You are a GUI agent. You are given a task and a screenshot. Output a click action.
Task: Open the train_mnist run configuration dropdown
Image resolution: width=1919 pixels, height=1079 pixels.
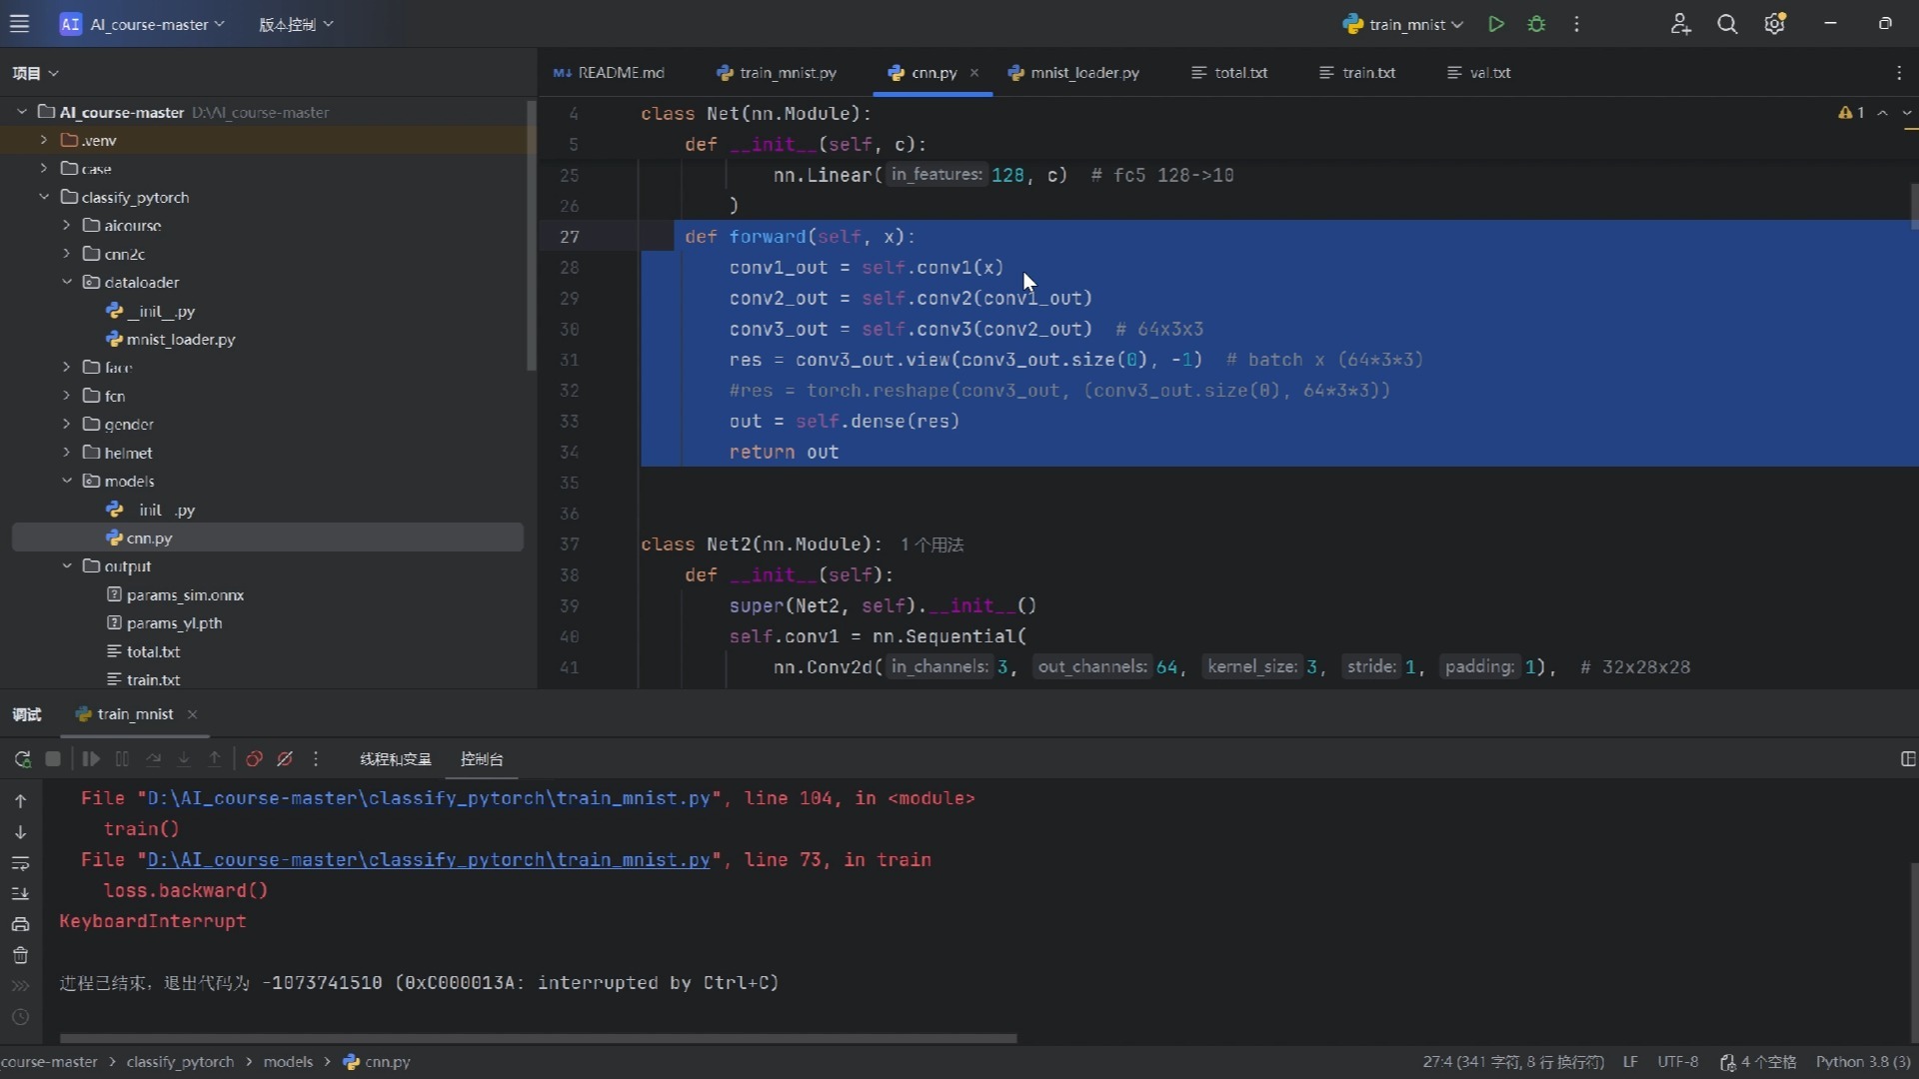pos(1403,24)
